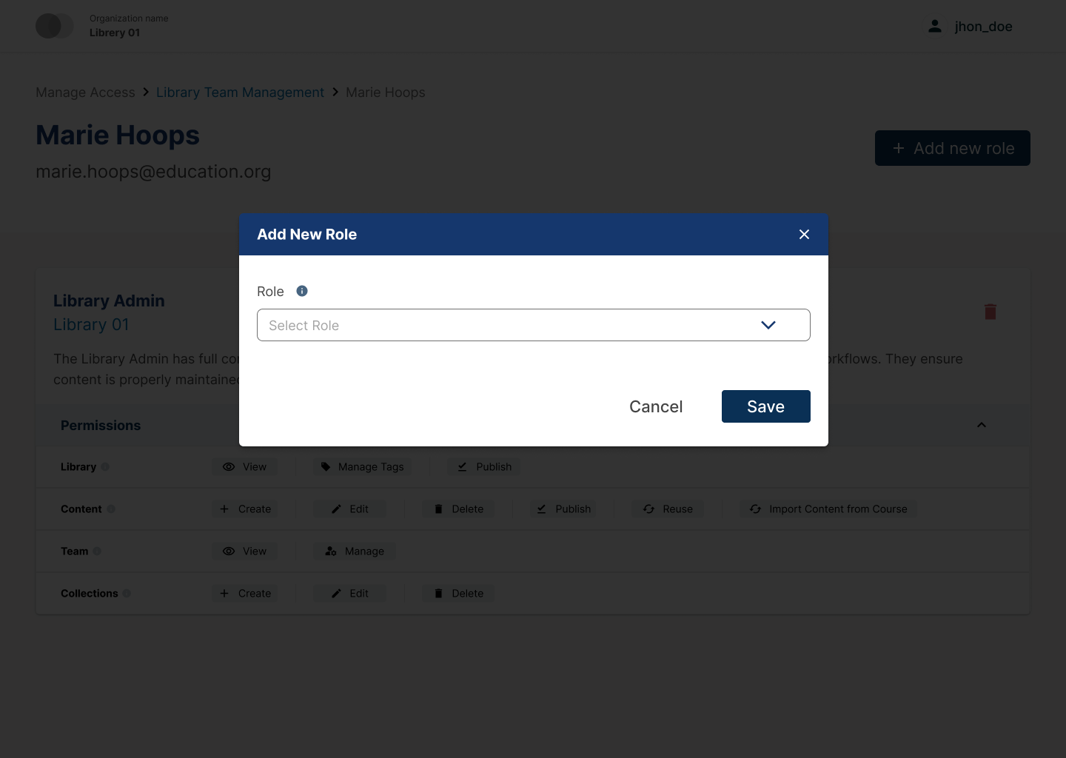This screenshot has height=758, width=1066.
Task: Click the red trash icon next to Library Admin
Action: 990,312
